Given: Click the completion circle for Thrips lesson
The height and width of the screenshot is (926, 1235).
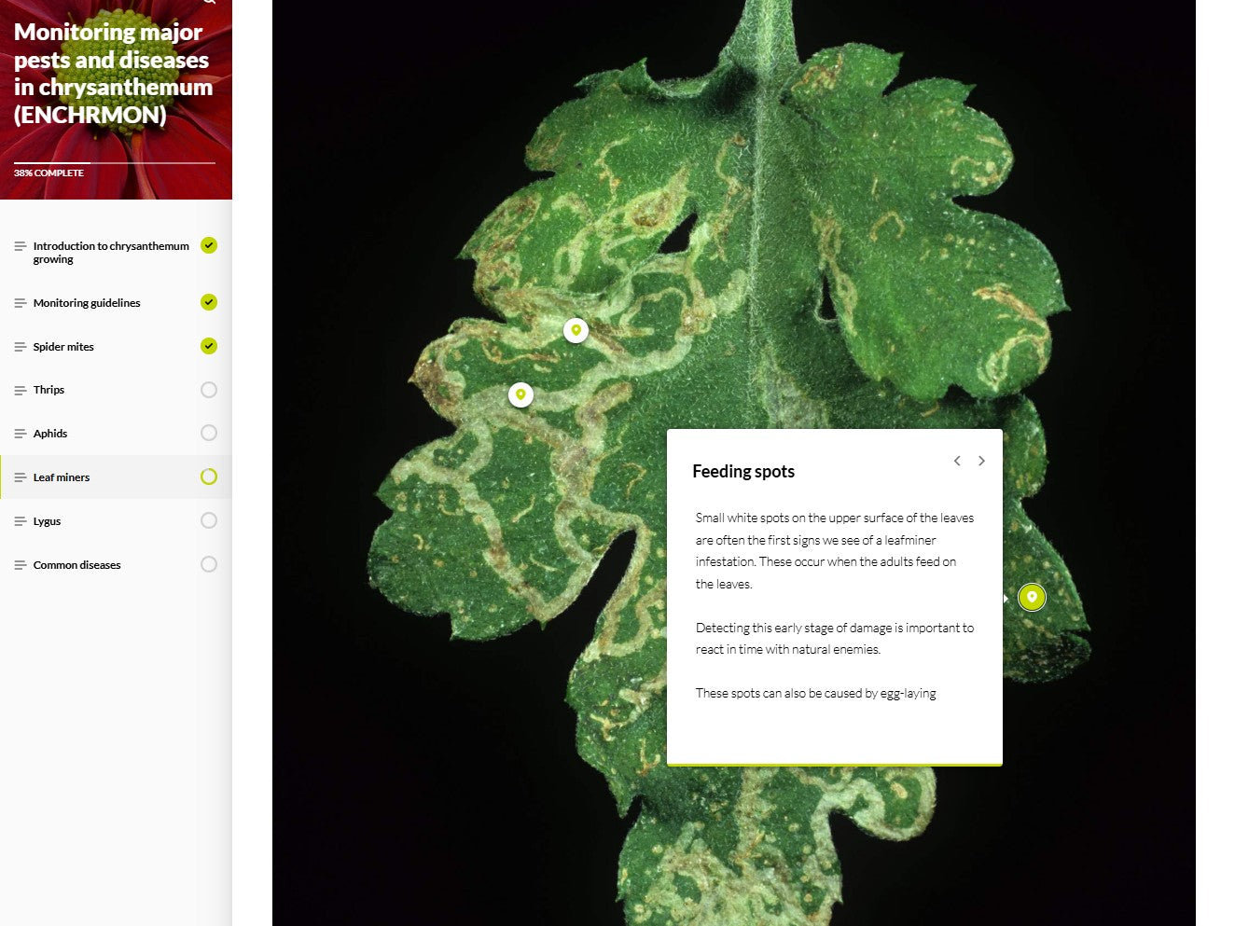Looking at the screenshot, I should tap(209, 390).
